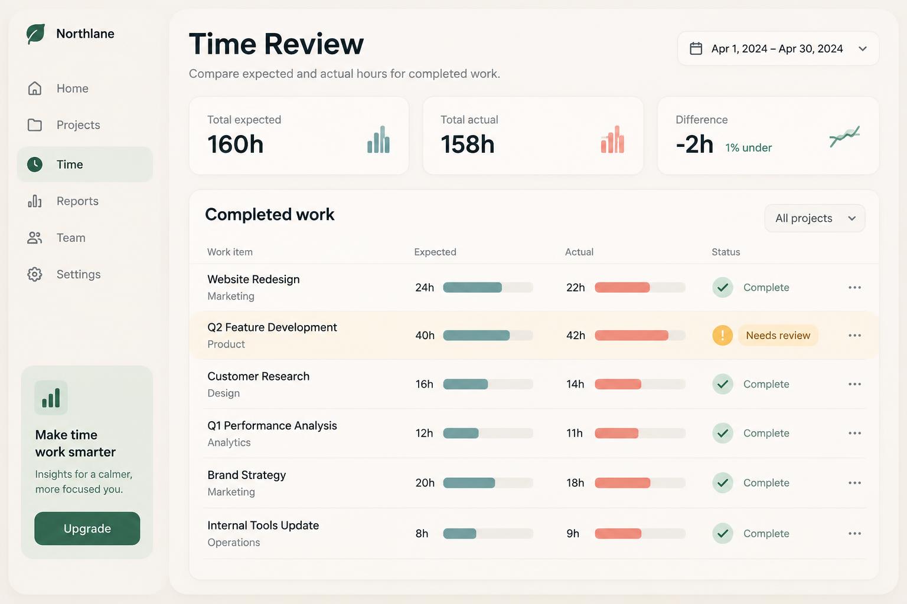The height and width of the screenshot is (604, 907).
Task: Open the Team page label
Action: [71, 238]
